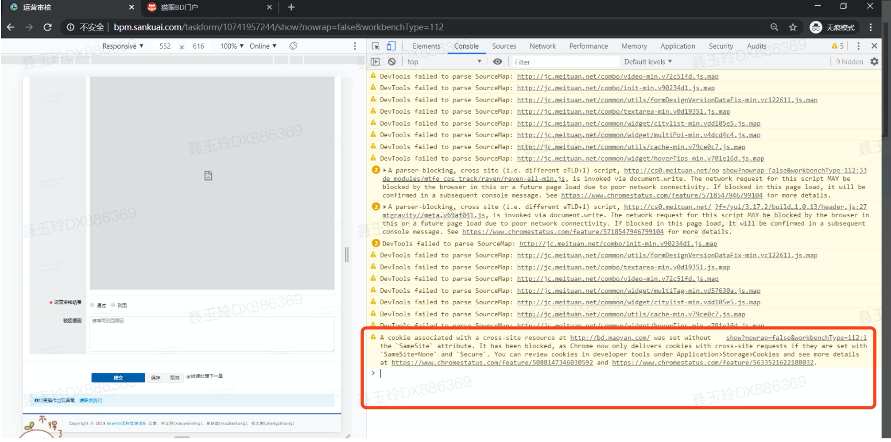Switch to the Performance tab

pos(588,46)
